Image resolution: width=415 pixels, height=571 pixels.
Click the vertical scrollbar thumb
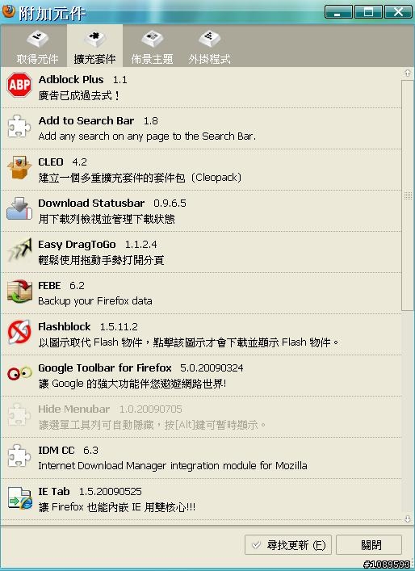tap(408, 195)
